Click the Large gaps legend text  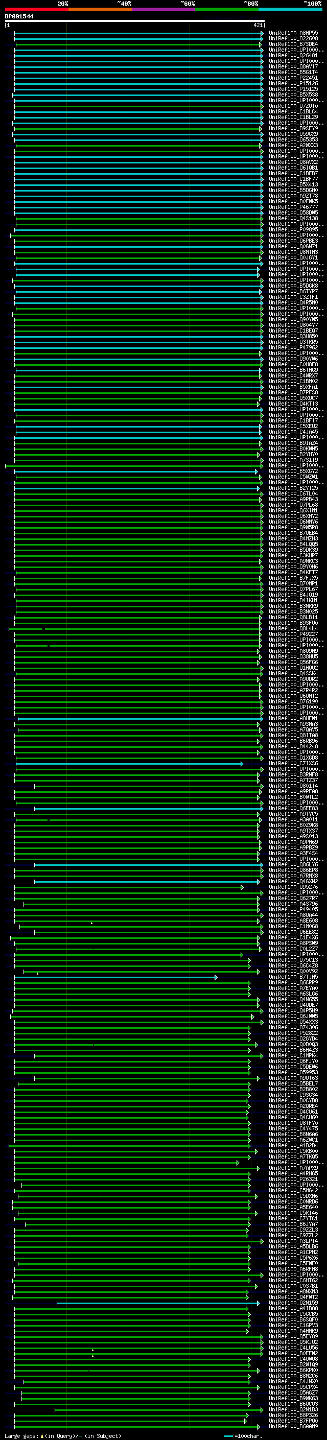click(63, 1435)
